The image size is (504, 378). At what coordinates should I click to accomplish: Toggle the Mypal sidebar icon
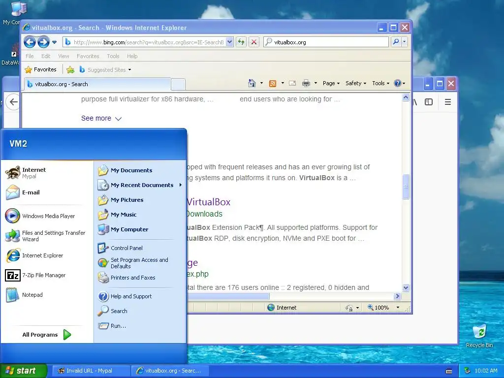(429, 102)
